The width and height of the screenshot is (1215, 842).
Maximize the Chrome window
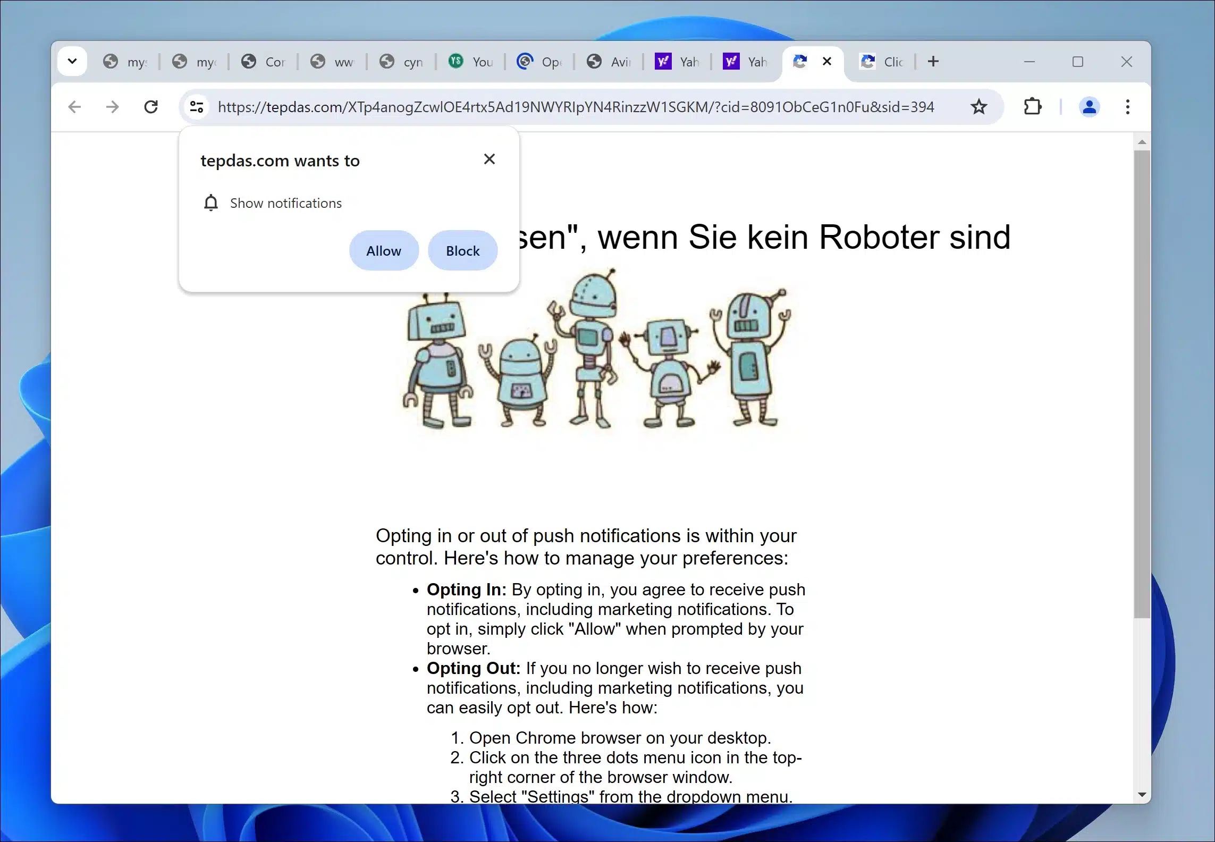[1078, 62]
